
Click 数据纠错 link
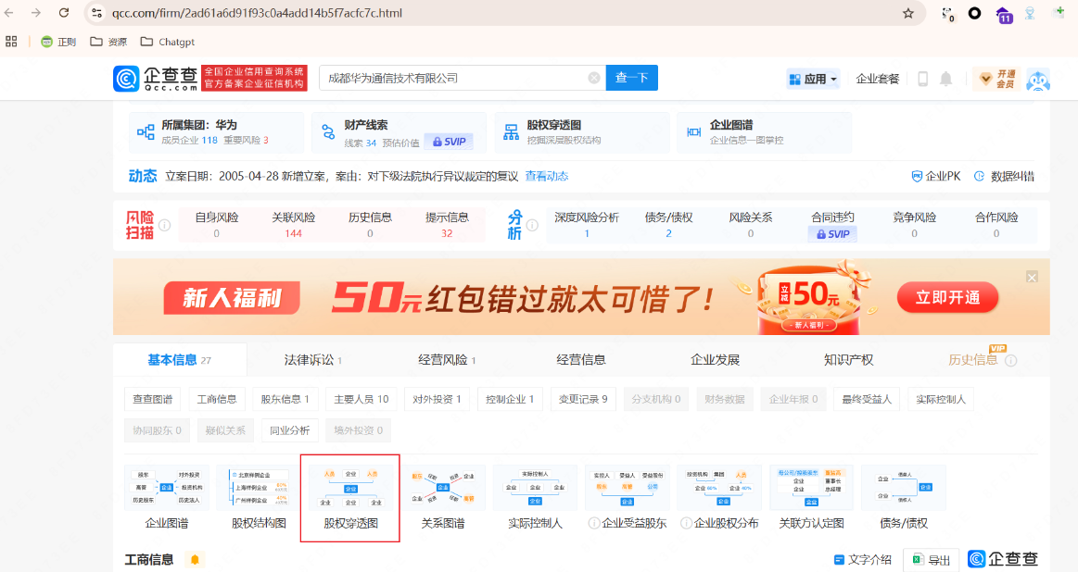click(1005, 177)
